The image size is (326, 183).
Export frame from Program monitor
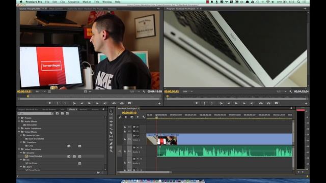click(276, 103)
